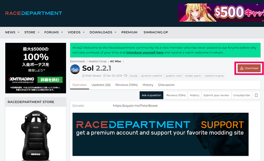Click the 'shader patch' tag
Screen dimensions: 264x161
point(193,76)
